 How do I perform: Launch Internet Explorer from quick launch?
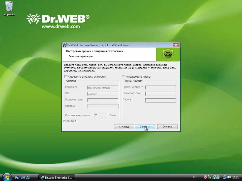tap(28, 178)
